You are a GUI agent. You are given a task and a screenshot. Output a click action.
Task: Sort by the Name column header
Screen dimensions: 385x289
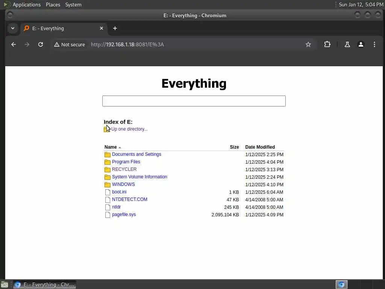click(111, 147)
